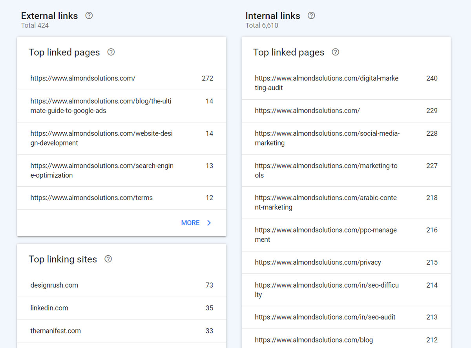This screenshot has height=348, width=471.
Task: Open the /in/seo-difficulty page row
Action: click(346, 290)
